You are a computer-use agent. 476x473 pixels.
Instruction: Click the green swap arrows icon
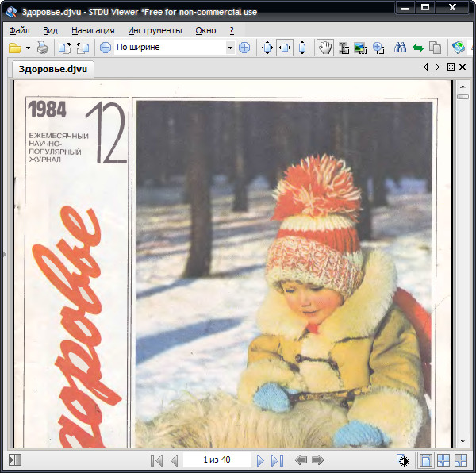418,48
